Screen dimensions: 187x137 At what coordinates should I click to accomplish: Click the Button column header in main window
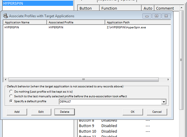click(89, 8)
